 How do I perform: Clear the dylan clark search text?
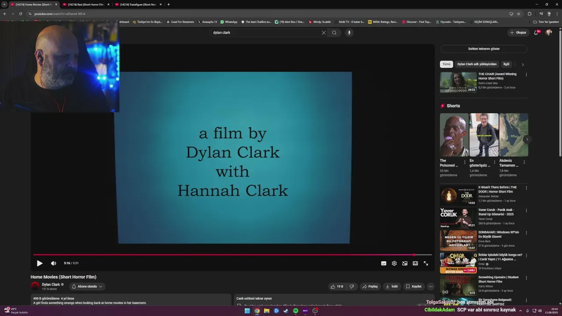pyautogui.click(x=324, y=32)
